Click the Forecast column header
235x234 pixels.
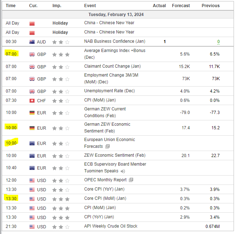[x=181, y=6]
